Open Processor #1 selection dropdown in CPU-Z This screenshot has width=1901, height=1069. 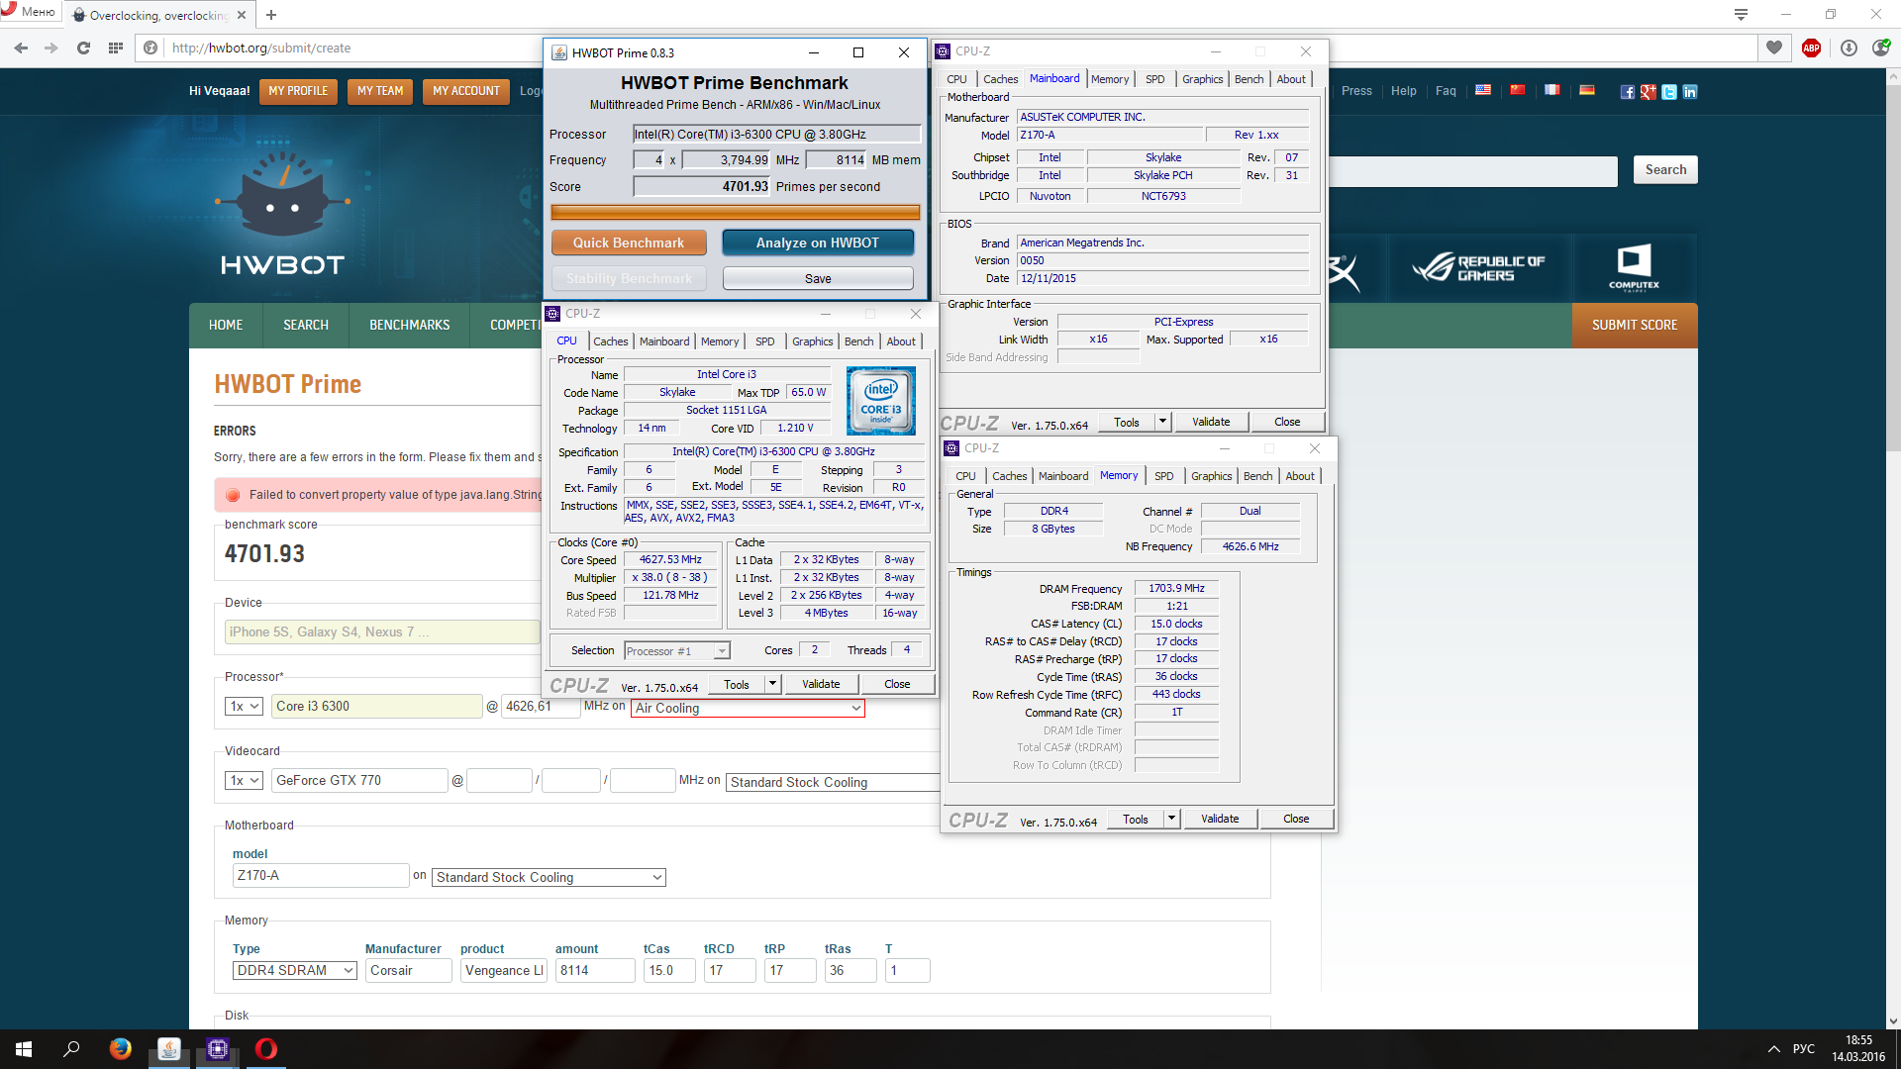(677, 650)
